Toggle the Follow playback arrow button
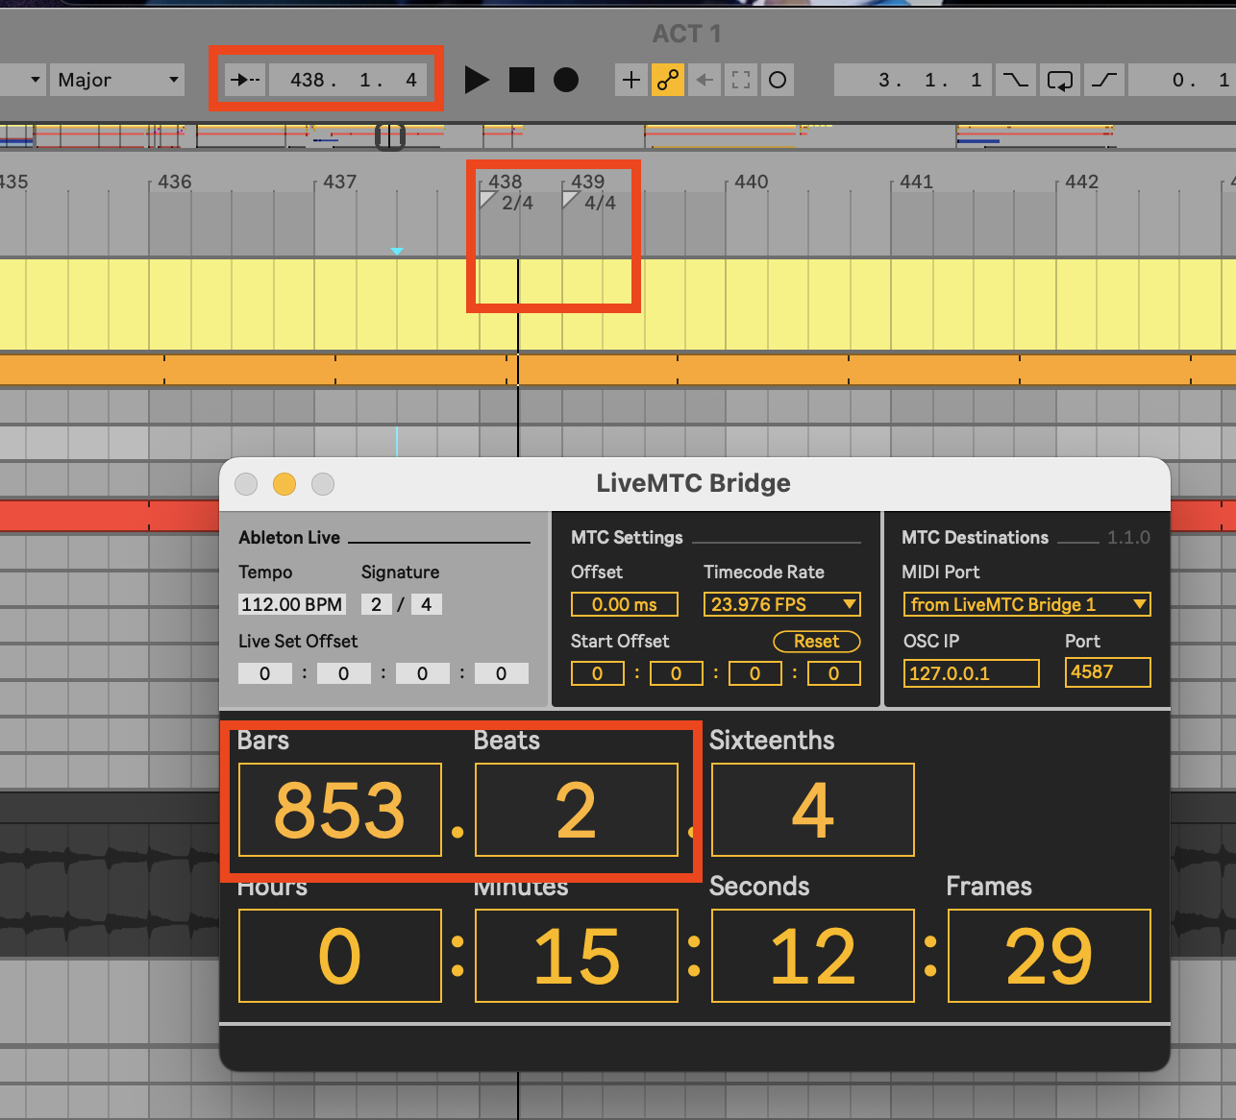 [x=244, y=80]
